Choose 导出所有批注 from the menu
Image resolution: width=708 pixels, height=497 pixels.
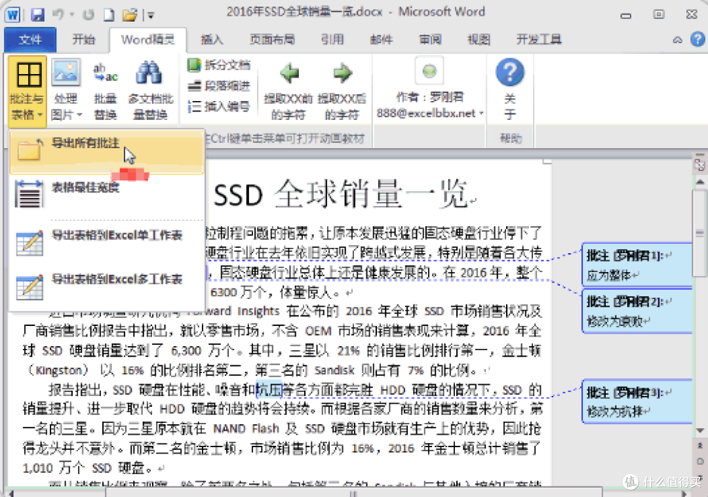[x=107, y=151]
